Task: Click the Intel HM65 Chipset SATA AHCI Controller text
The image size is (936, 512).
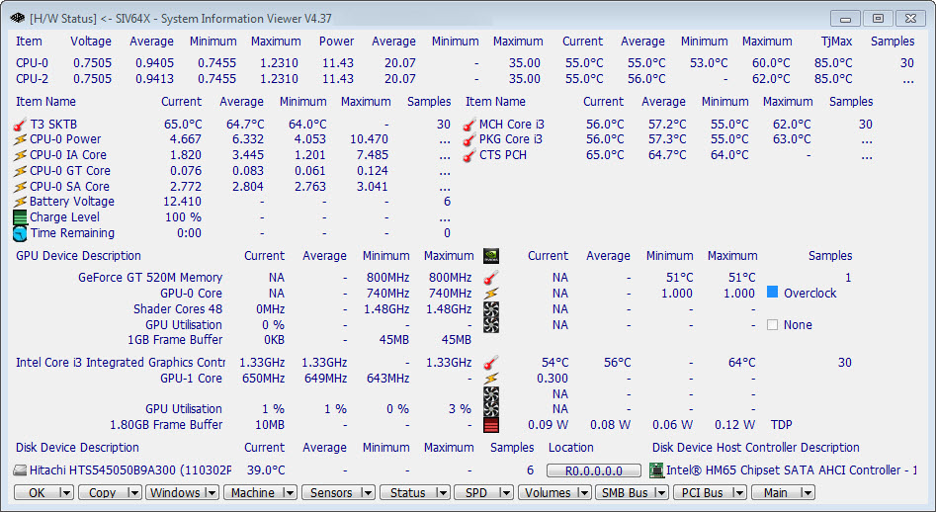Action: point(791,470)
